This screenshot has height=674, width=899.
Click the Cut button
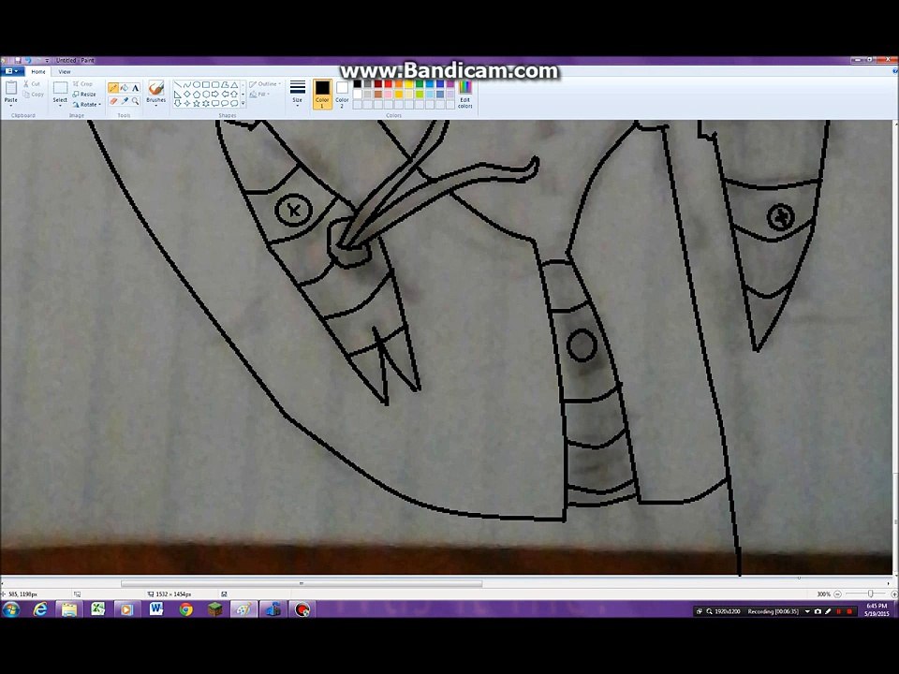click(32, 84)
